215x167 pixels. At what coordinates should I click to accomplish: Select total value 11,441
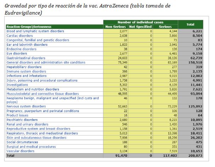click(x=196, y=85)
